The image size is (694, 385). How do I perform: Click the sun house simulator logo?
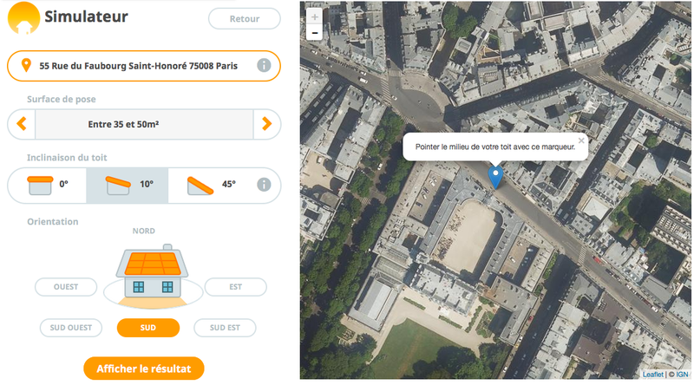(22, 16)
